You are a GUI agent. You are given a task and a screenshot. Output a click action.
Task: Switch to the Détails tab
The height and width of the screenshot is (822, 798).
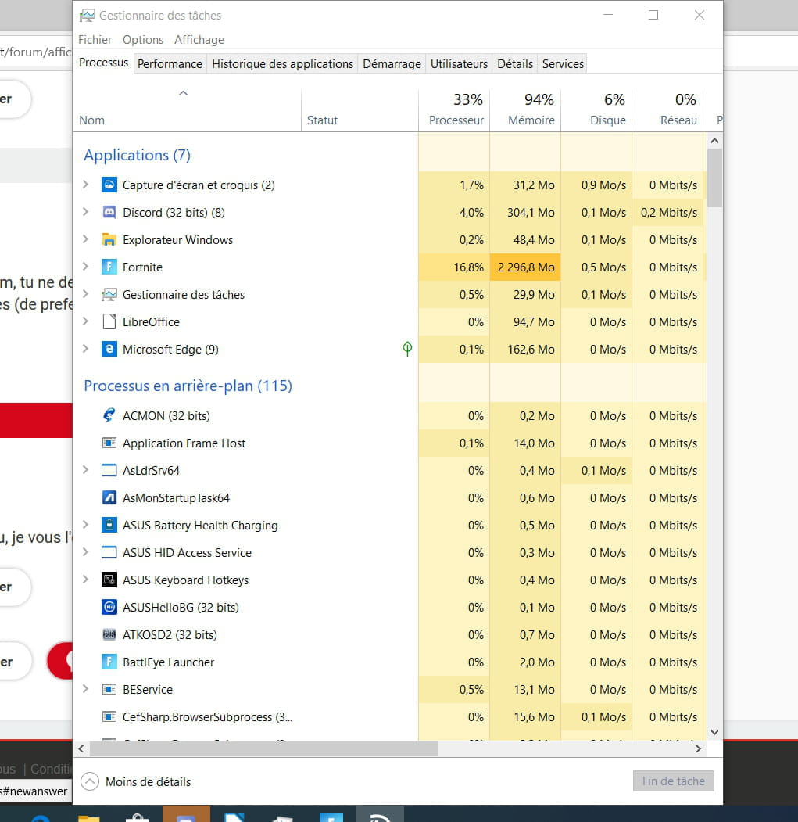[515, 64]
